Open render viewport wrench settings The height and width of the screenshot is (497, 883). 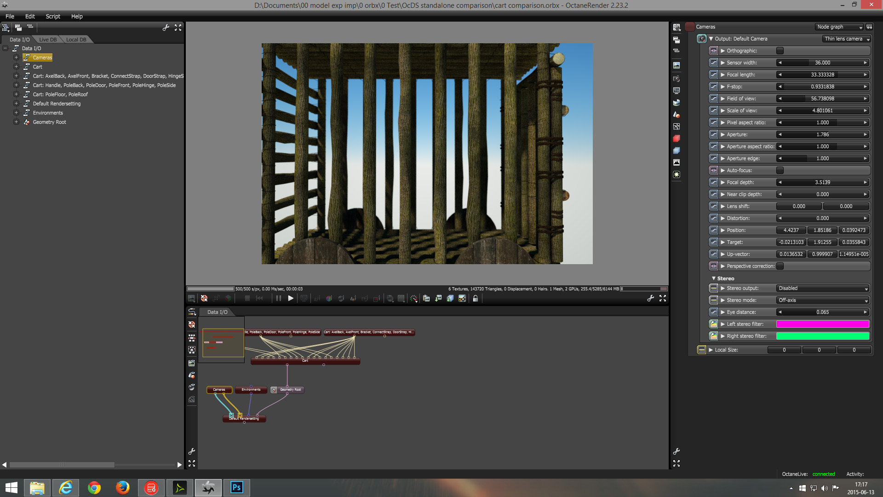click(650, 299)
